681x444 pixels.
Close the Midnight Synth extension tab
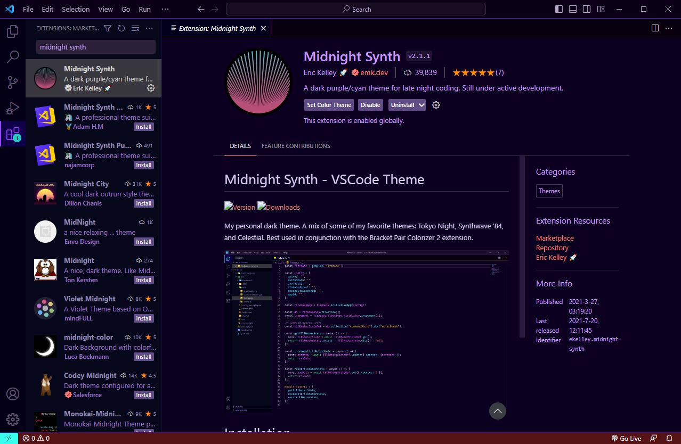click(263, 28)
